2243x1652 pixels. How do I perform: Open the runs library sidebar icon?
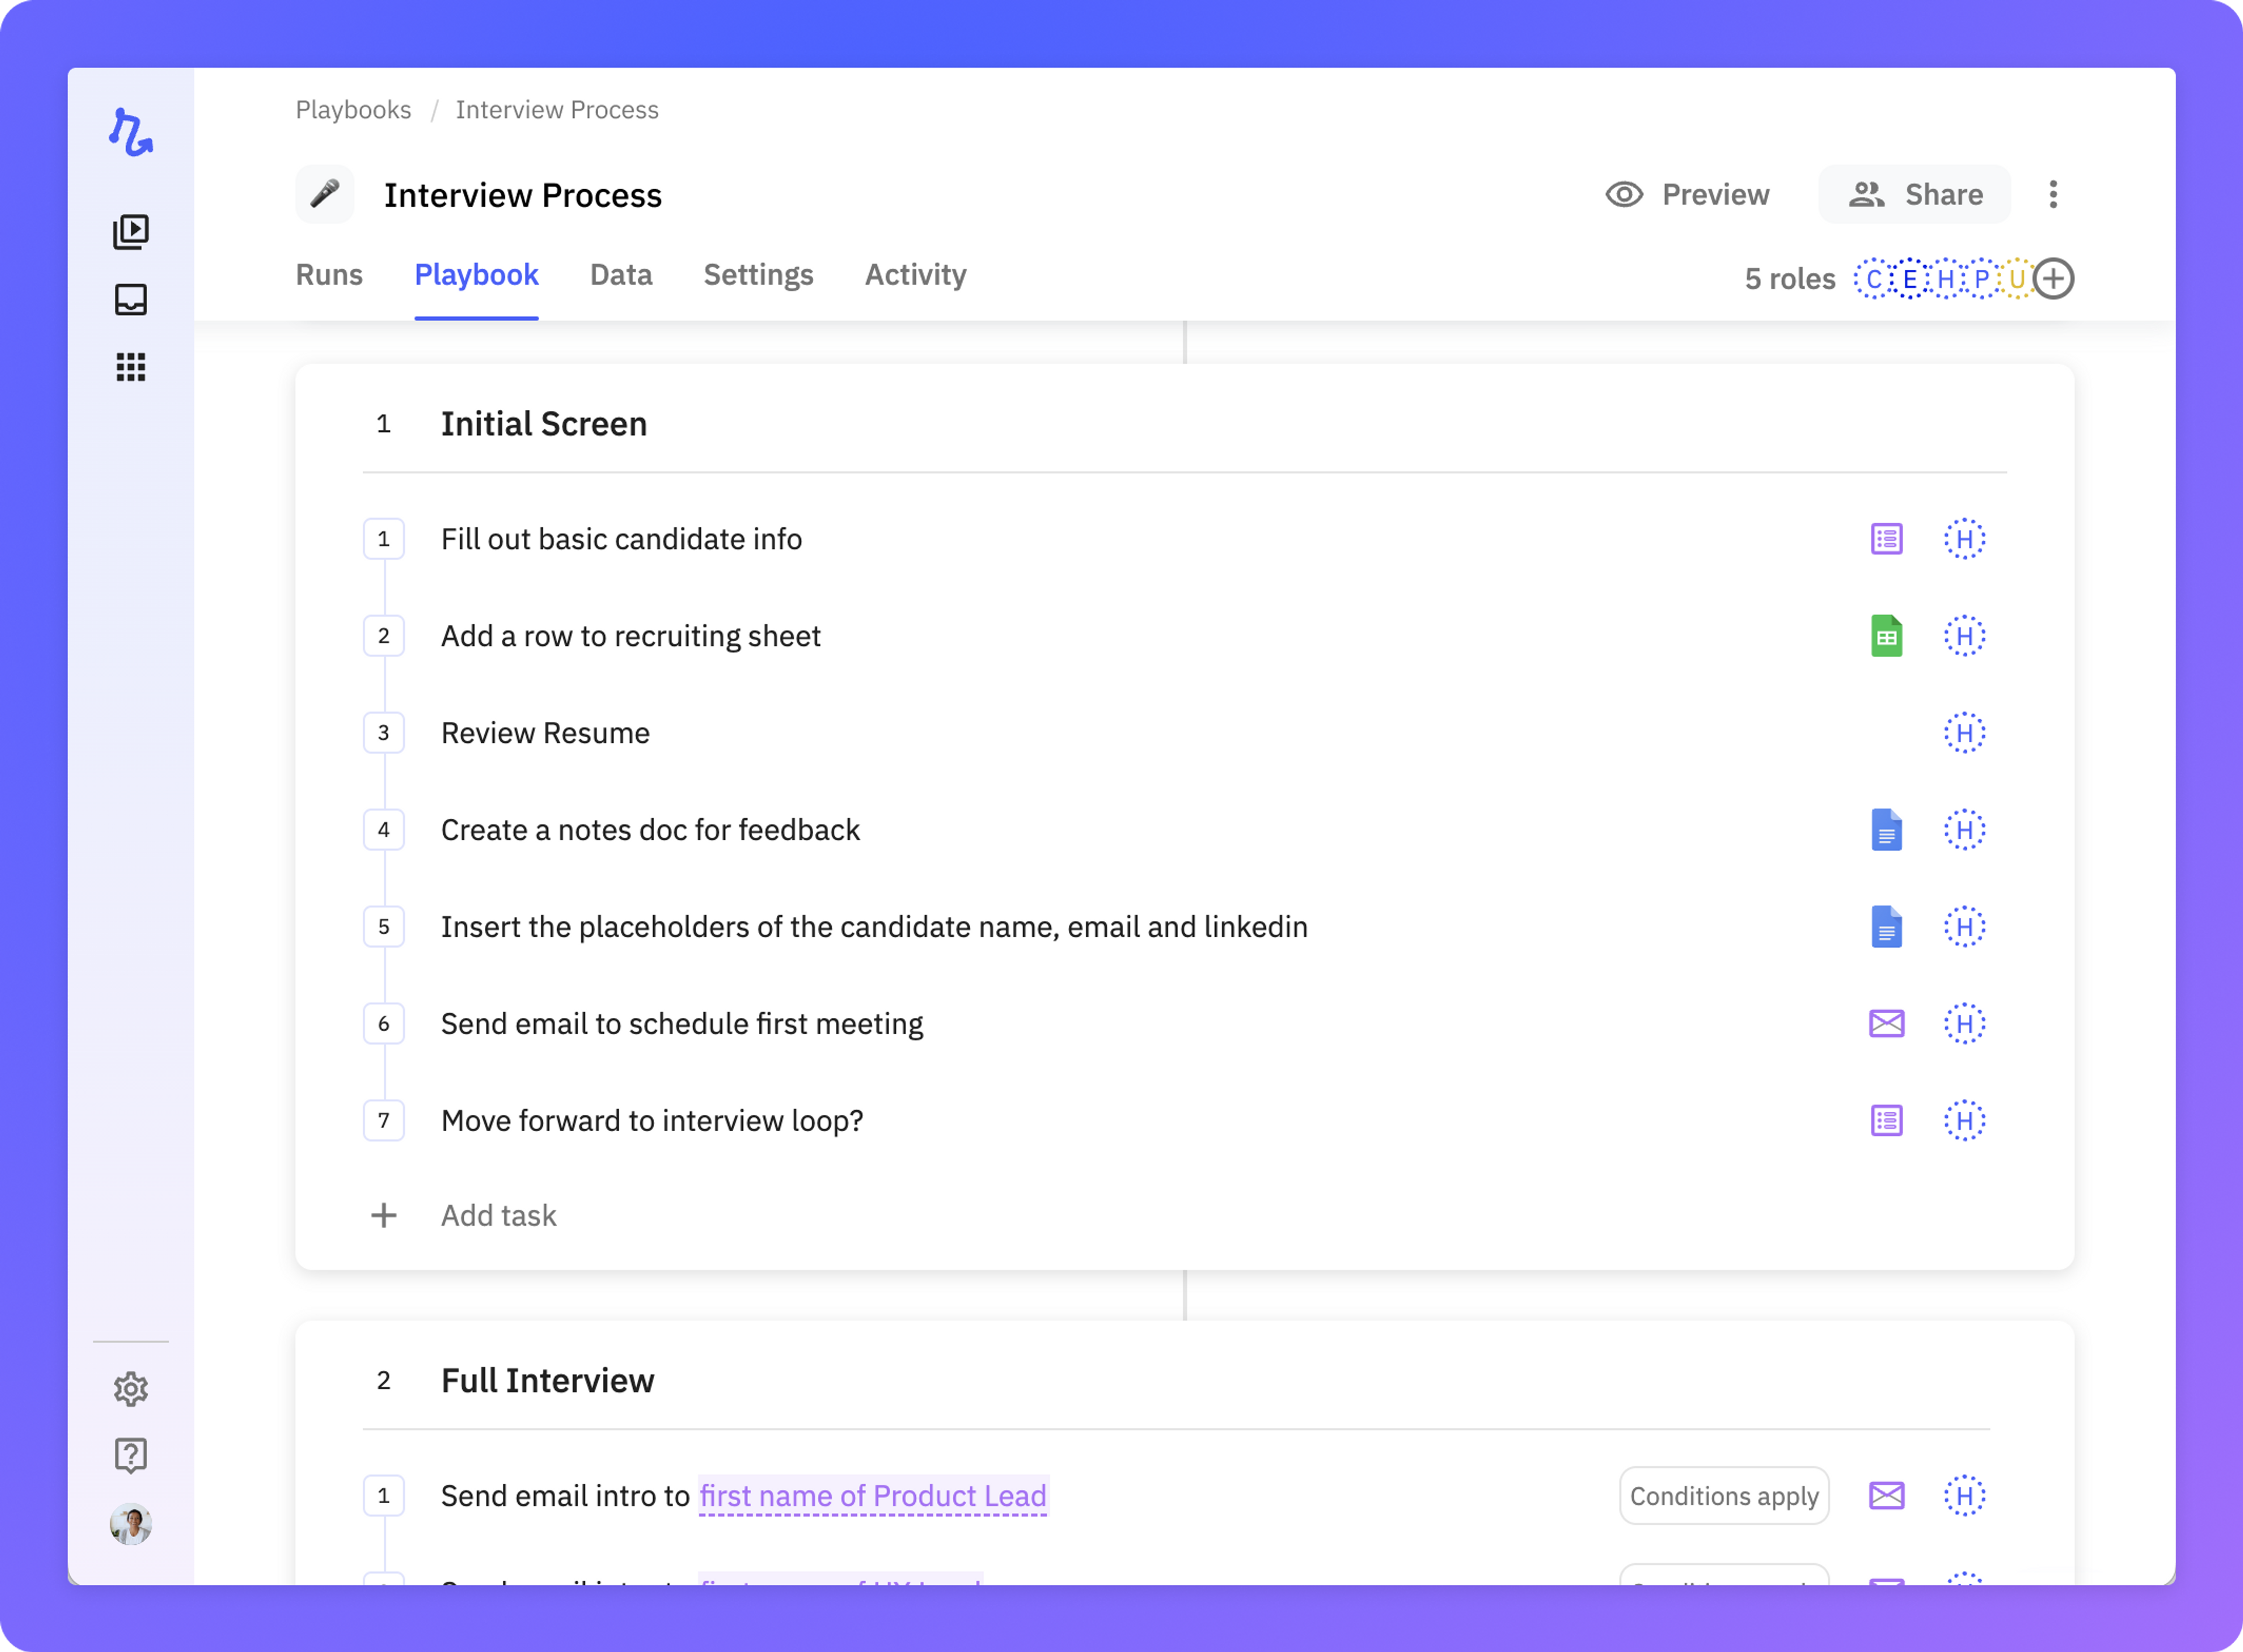[131, 232]
